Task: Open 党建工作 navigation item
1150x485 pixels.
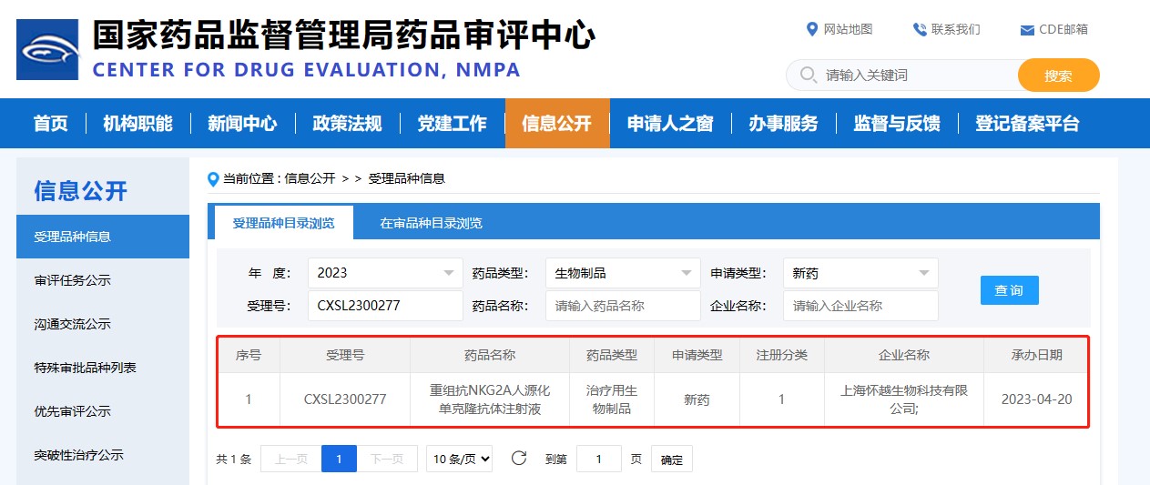Action: (x=452, y=124)
